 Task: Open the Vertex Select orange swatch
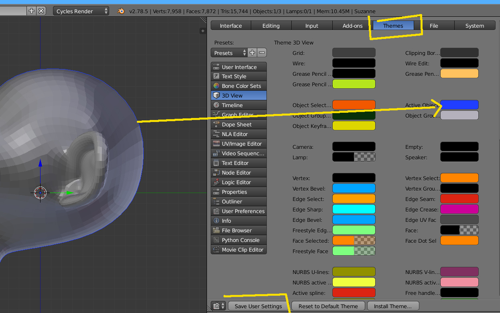(459, 178)
